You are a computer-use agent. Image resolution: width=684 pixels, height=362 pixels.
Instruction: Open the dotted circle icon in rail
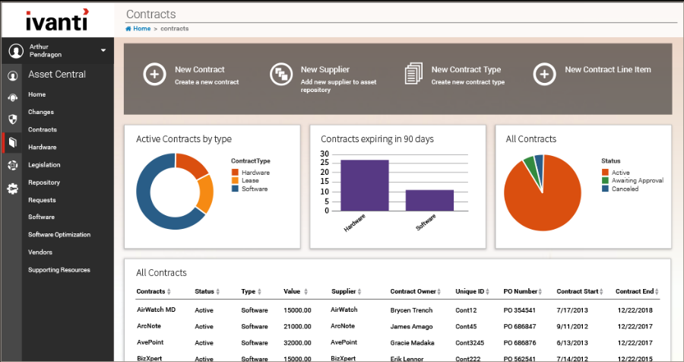tap(13, 166)
